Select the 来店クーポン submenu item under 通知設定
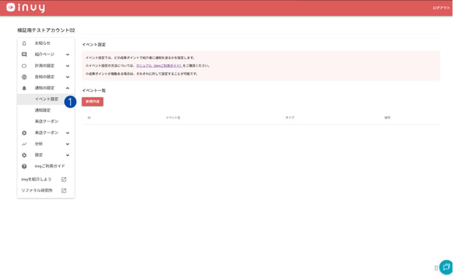This screenshot has width=453, height=276. (x=46, y=121)
